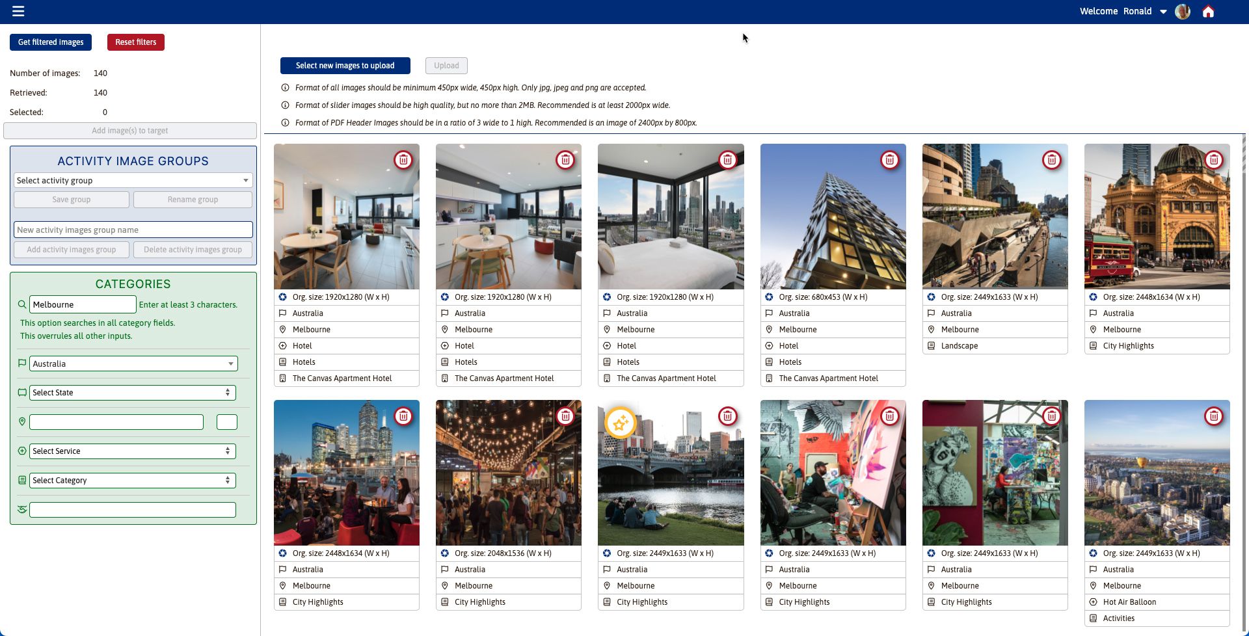Viewport: 1249px width, 636px height.
Task: Delete the Flinders Street Station image
Action: [1213, 160]
